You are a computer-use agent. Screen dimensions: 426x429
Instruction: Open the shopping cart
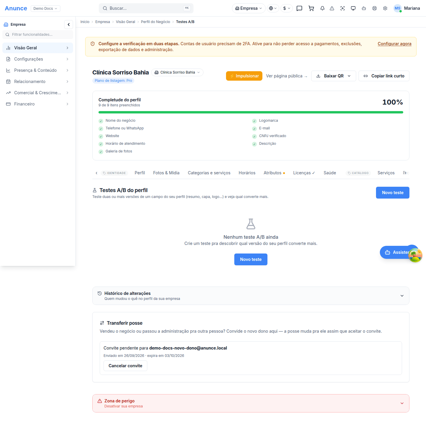tap(311, 8)
